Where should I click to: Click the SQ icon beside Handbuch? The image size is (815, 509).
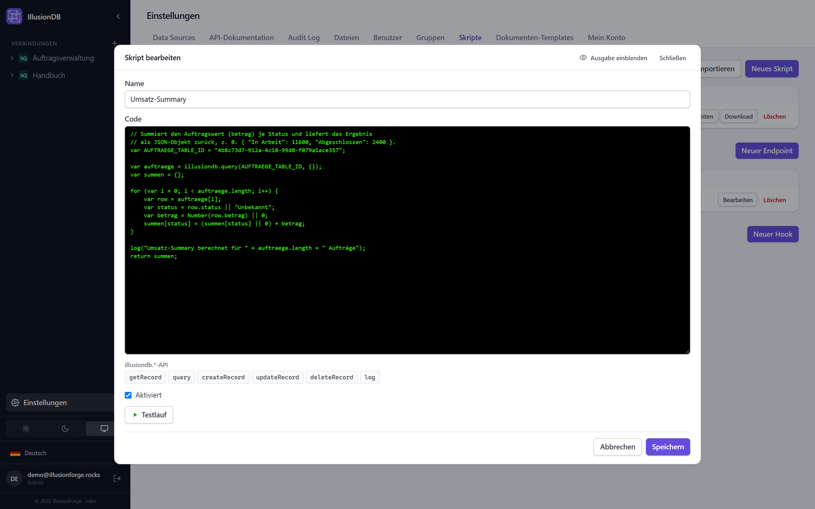(x=23, y=75)
